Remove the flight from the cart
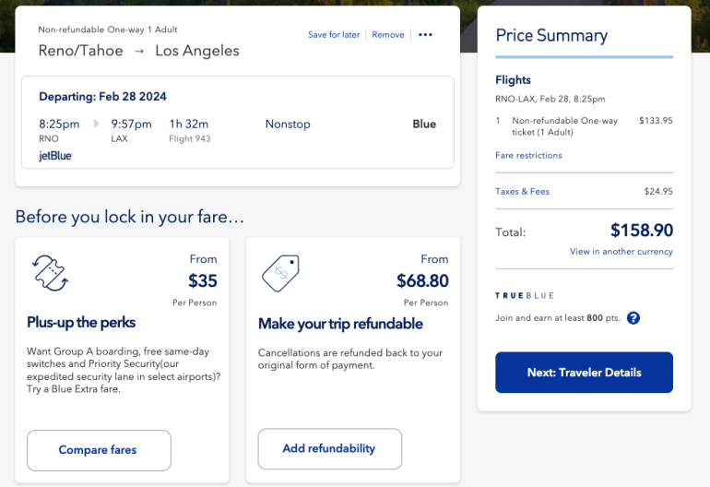Image resolution: width=710 pixels, height=487 pixels. [x=388, y=35]
